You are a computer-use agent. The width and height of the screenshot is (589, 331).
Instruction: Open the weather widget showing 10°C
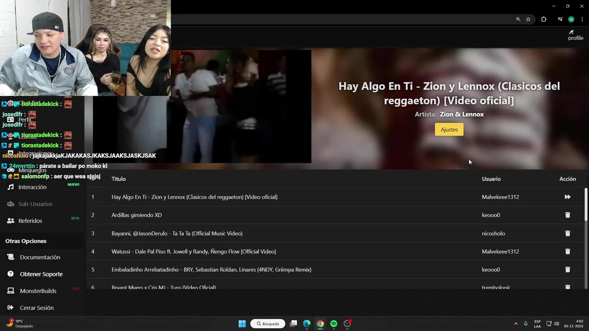pyautogui.click(x=20, y=324)
